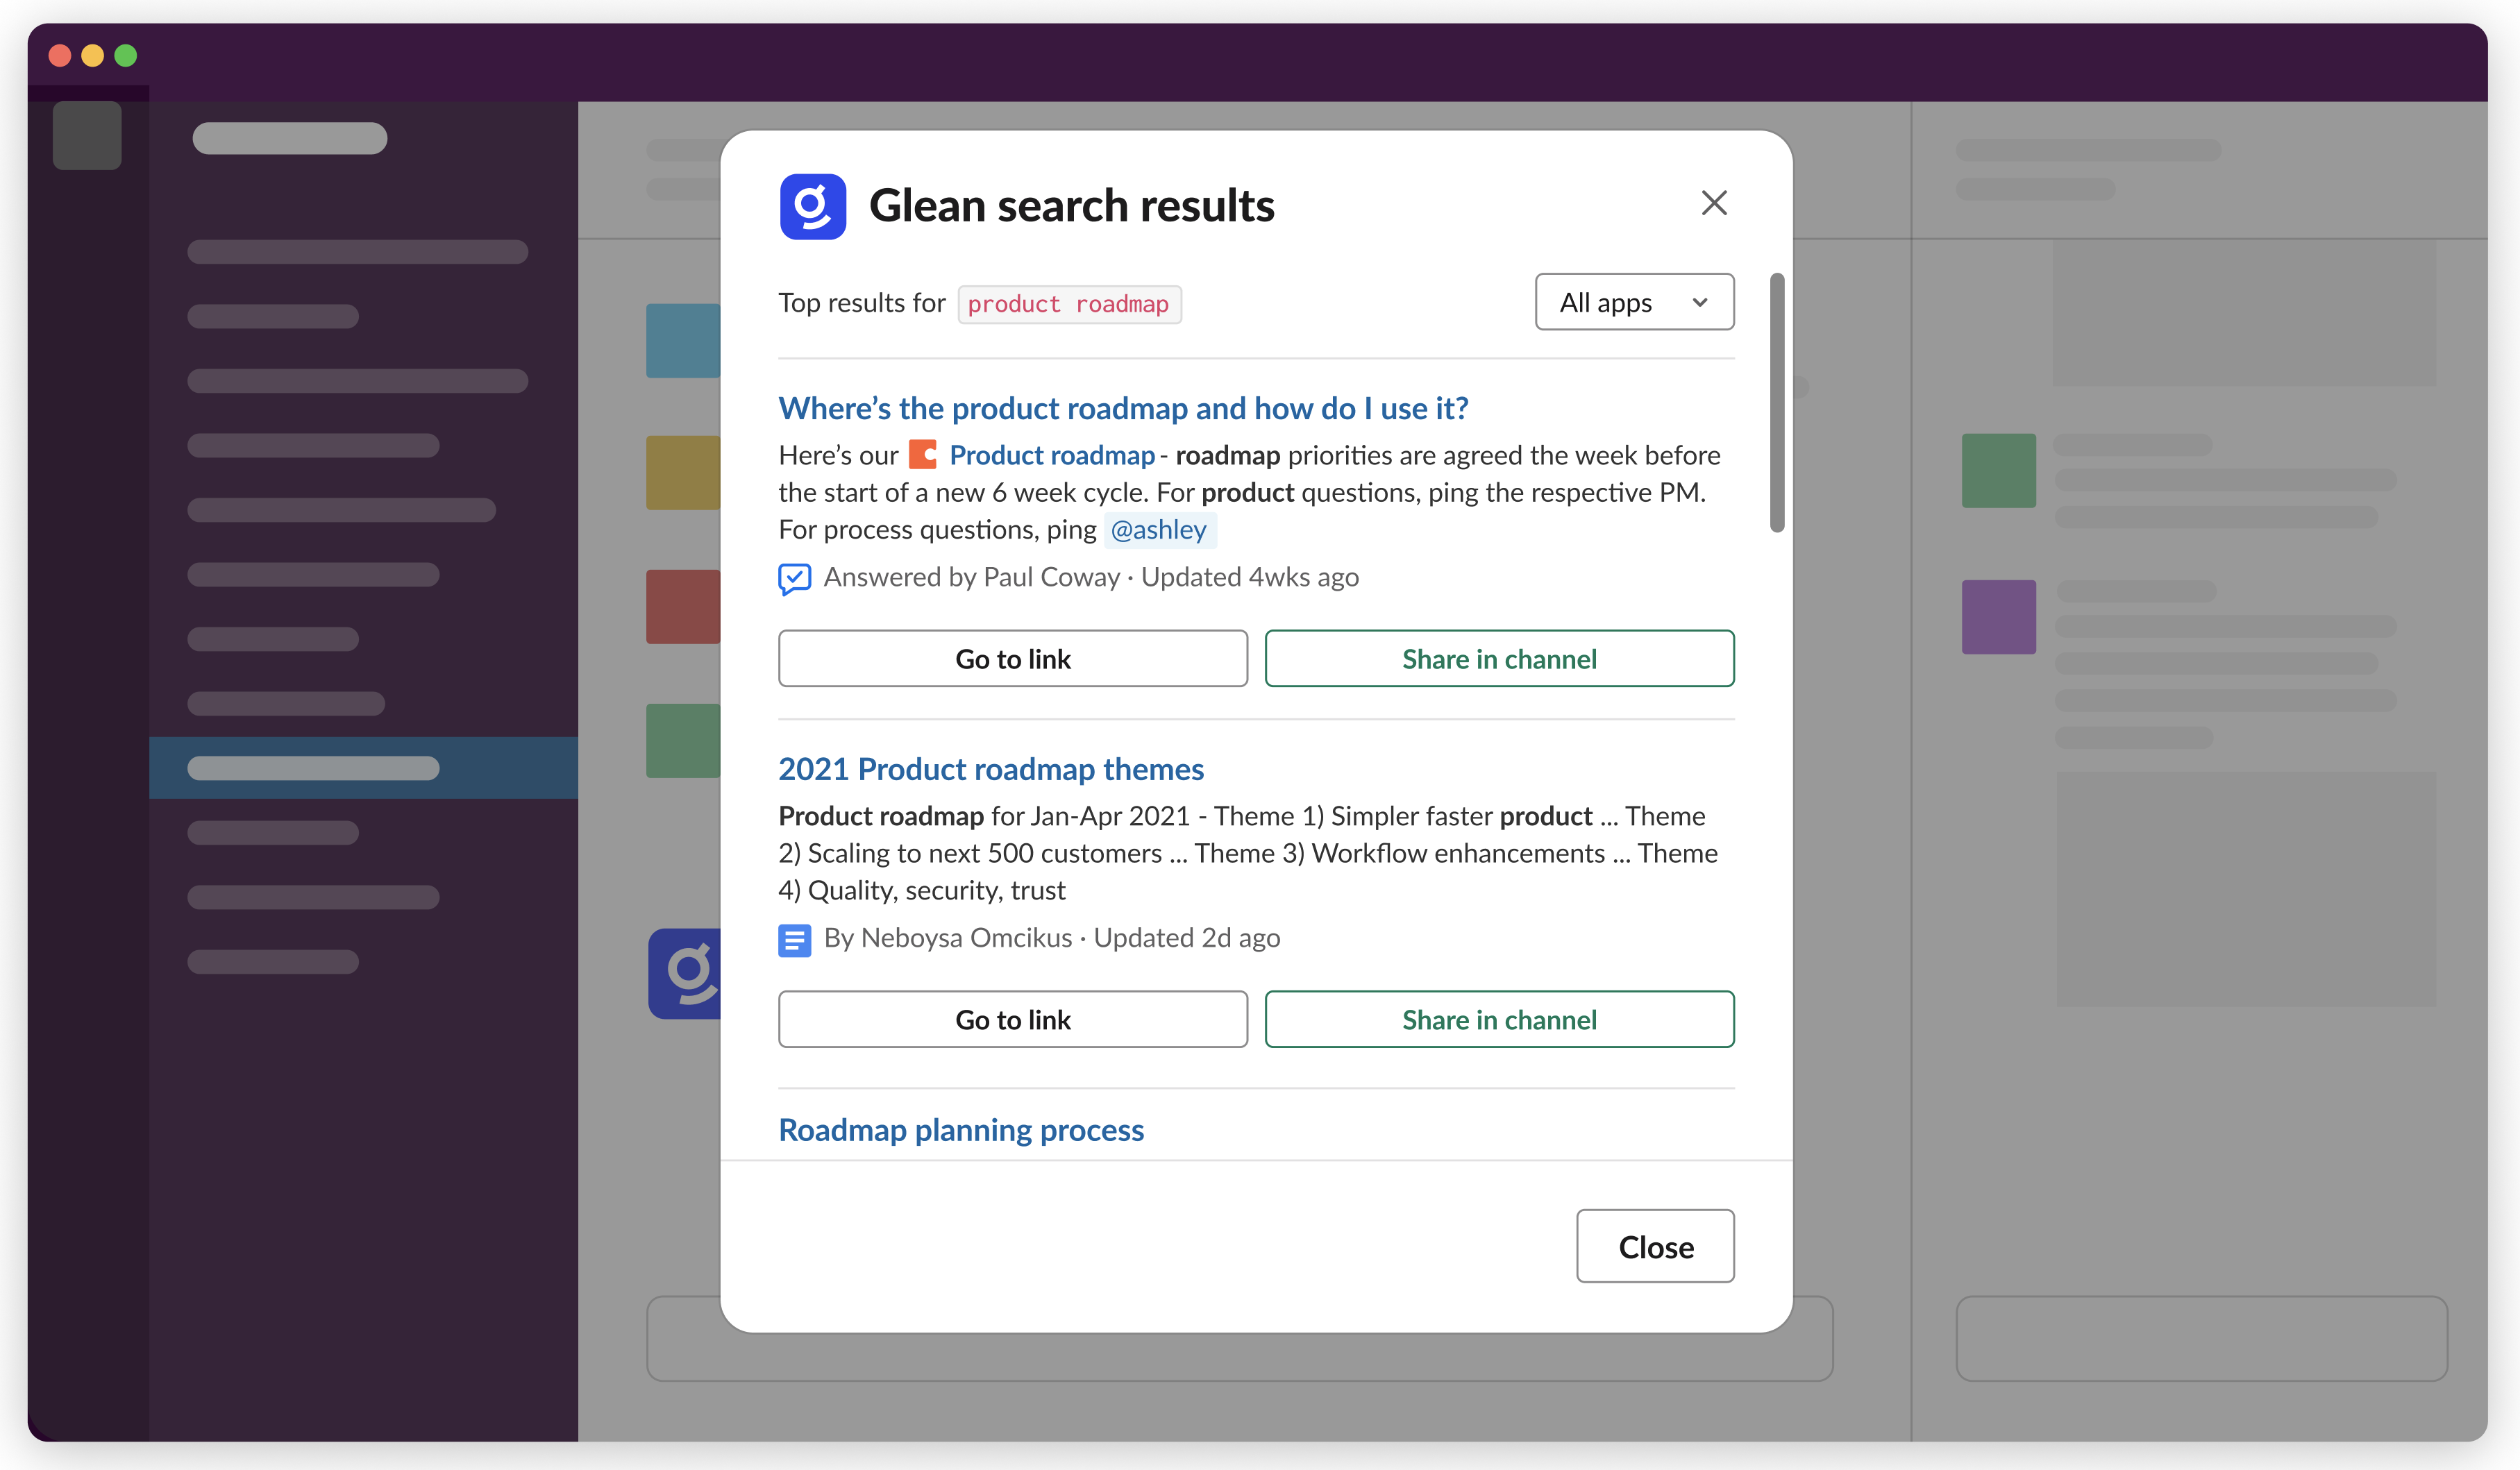The width and height of the screenshot is (2520, 1470).
Task: Click the green avatar in the right thread pane
Action: coord(1998,470)
